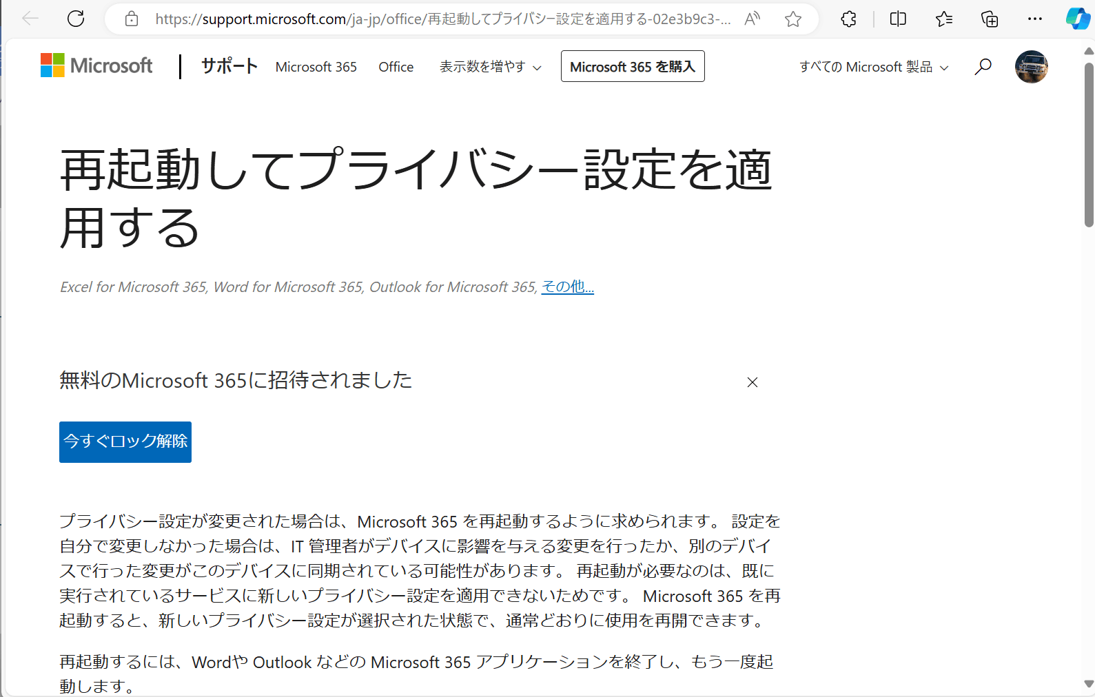Click the Microsoft logo

96,65
